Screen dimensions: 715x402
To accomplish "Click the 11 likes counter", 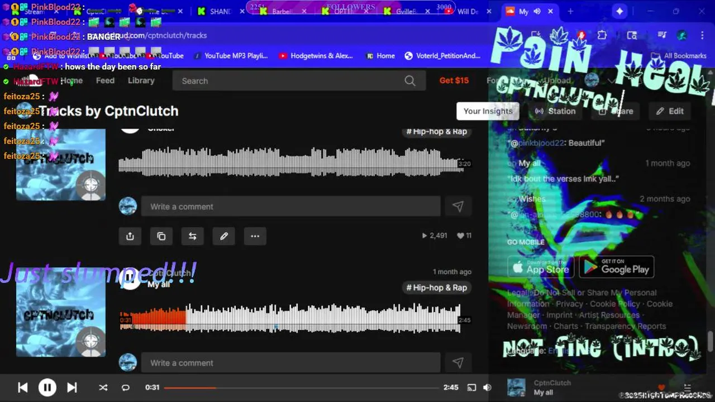I will (x=464, y=236).
